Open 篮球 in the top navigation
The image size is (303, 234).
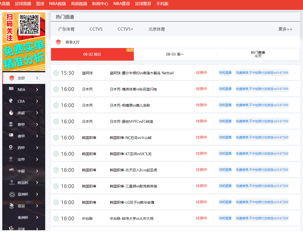[x=40, y=4]
